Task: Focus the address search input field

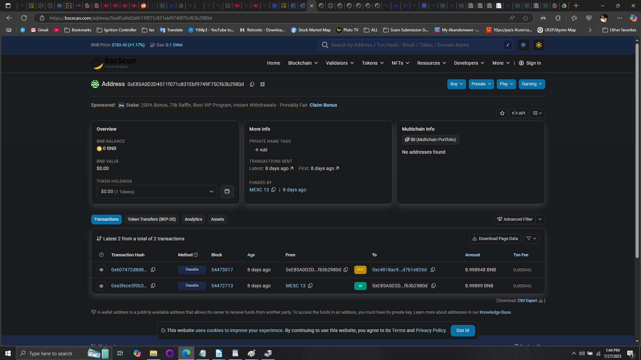Action: coord(414,45)
